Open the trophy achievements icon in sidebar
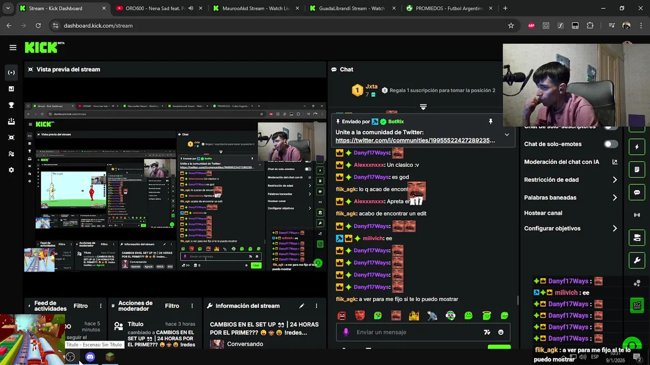The height and width of the screenshot is (365, 650). point(11,105)
